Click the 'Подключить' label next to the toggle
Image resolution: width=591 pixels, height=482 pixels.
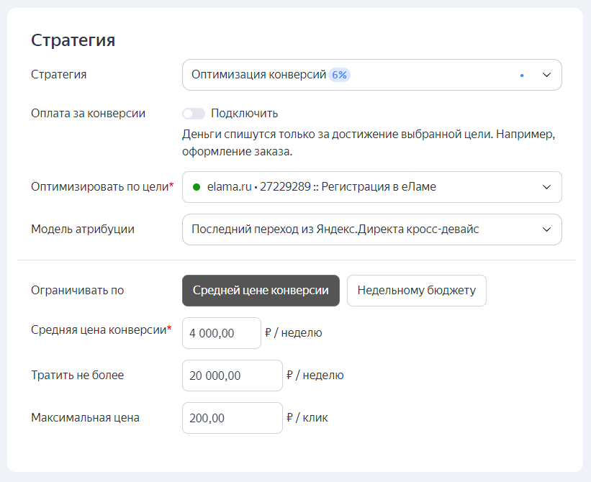244,114
